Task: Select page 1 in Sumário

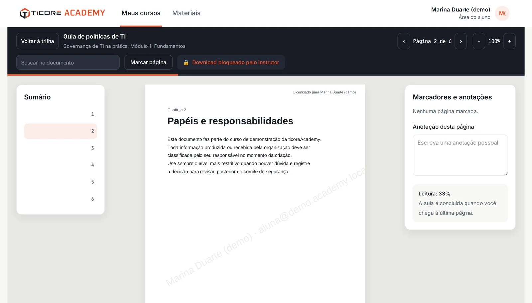Action: coord(61,114)
